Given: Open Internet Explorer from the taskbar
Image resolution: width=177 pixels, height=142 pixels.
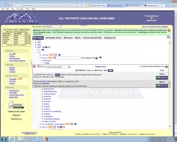Looking at the screenshot, I should [x=12, y=139].
